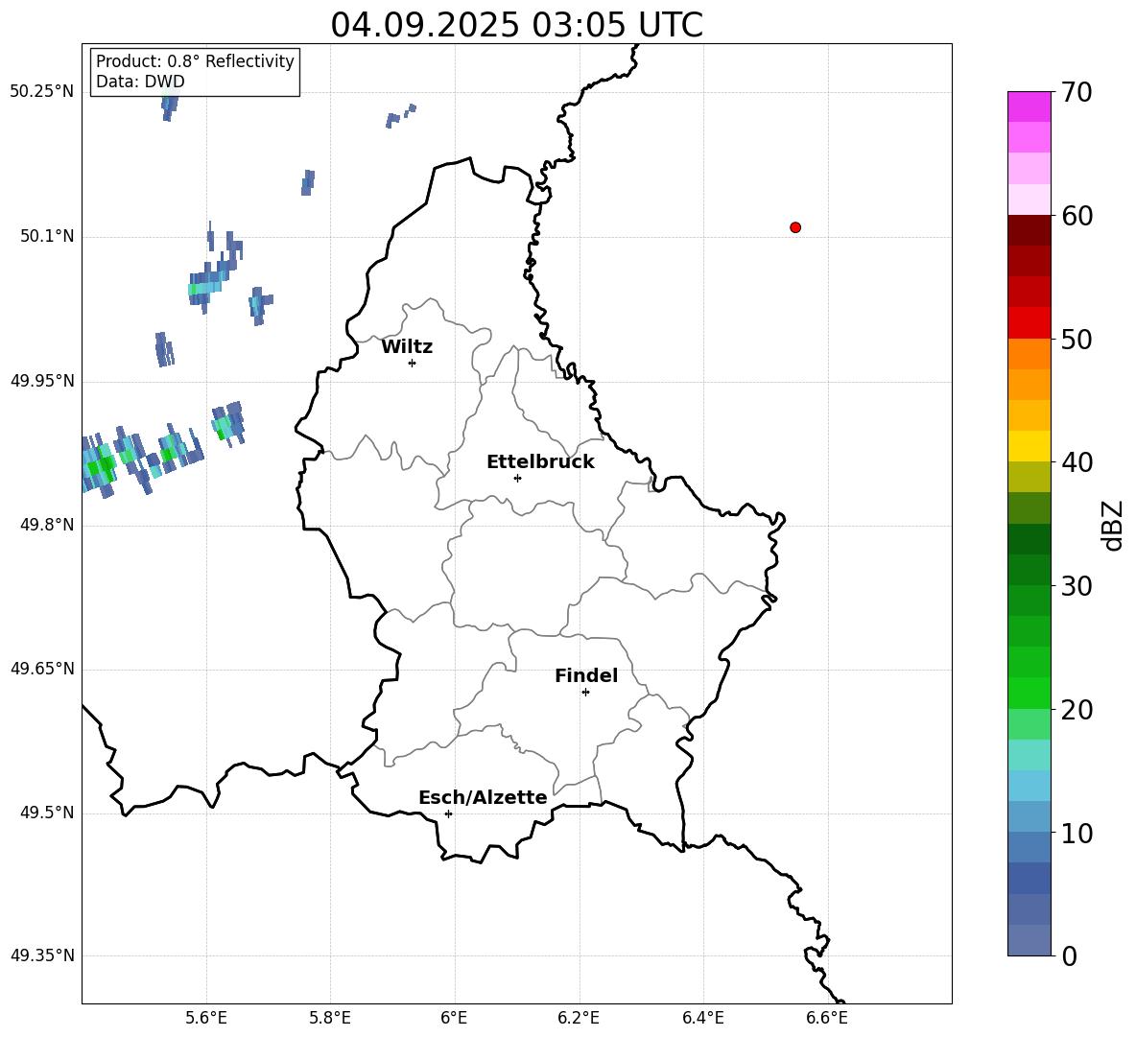Viewport: 1136px width, 1037px height.
Task: Pick the dark maroon swatch below 60 dBZ
Action: [1029, 230]
